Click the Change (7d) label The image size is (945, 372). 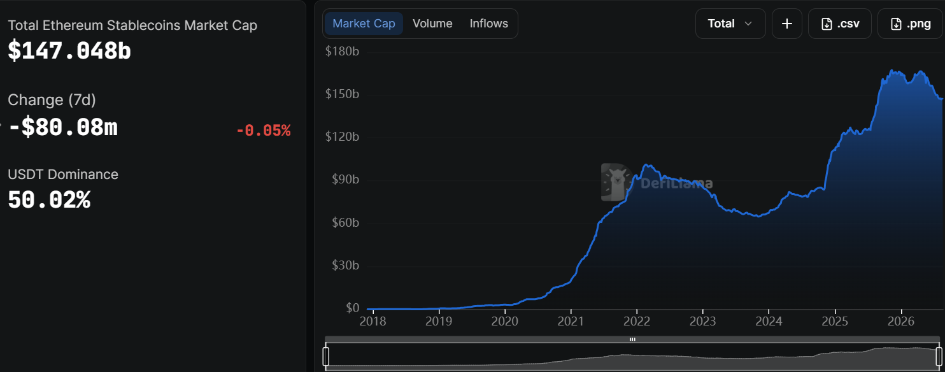[x=52, y=100]
